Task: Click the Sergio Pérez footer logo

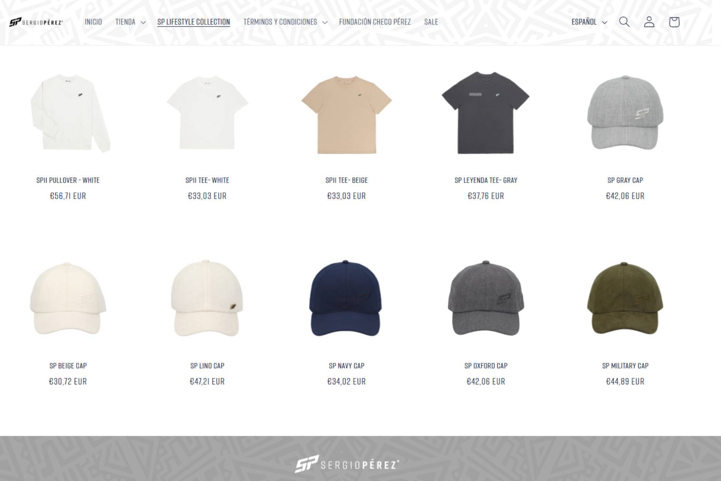Action: [347, 464]
